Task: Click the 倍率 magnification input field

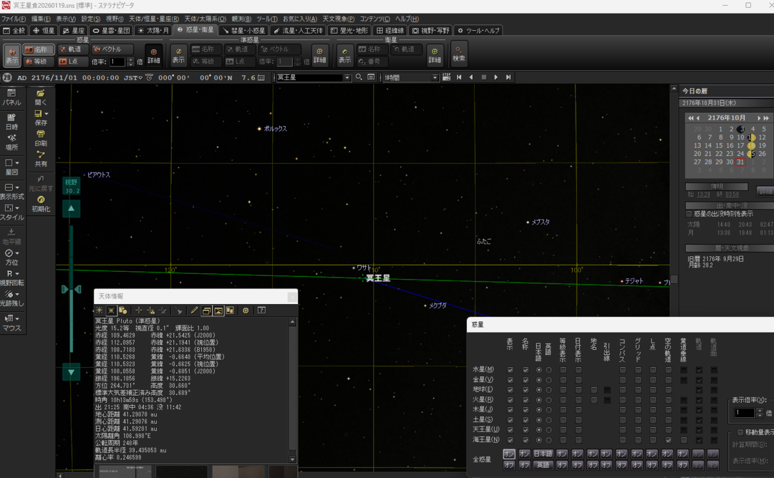Action: coord(117,62)
